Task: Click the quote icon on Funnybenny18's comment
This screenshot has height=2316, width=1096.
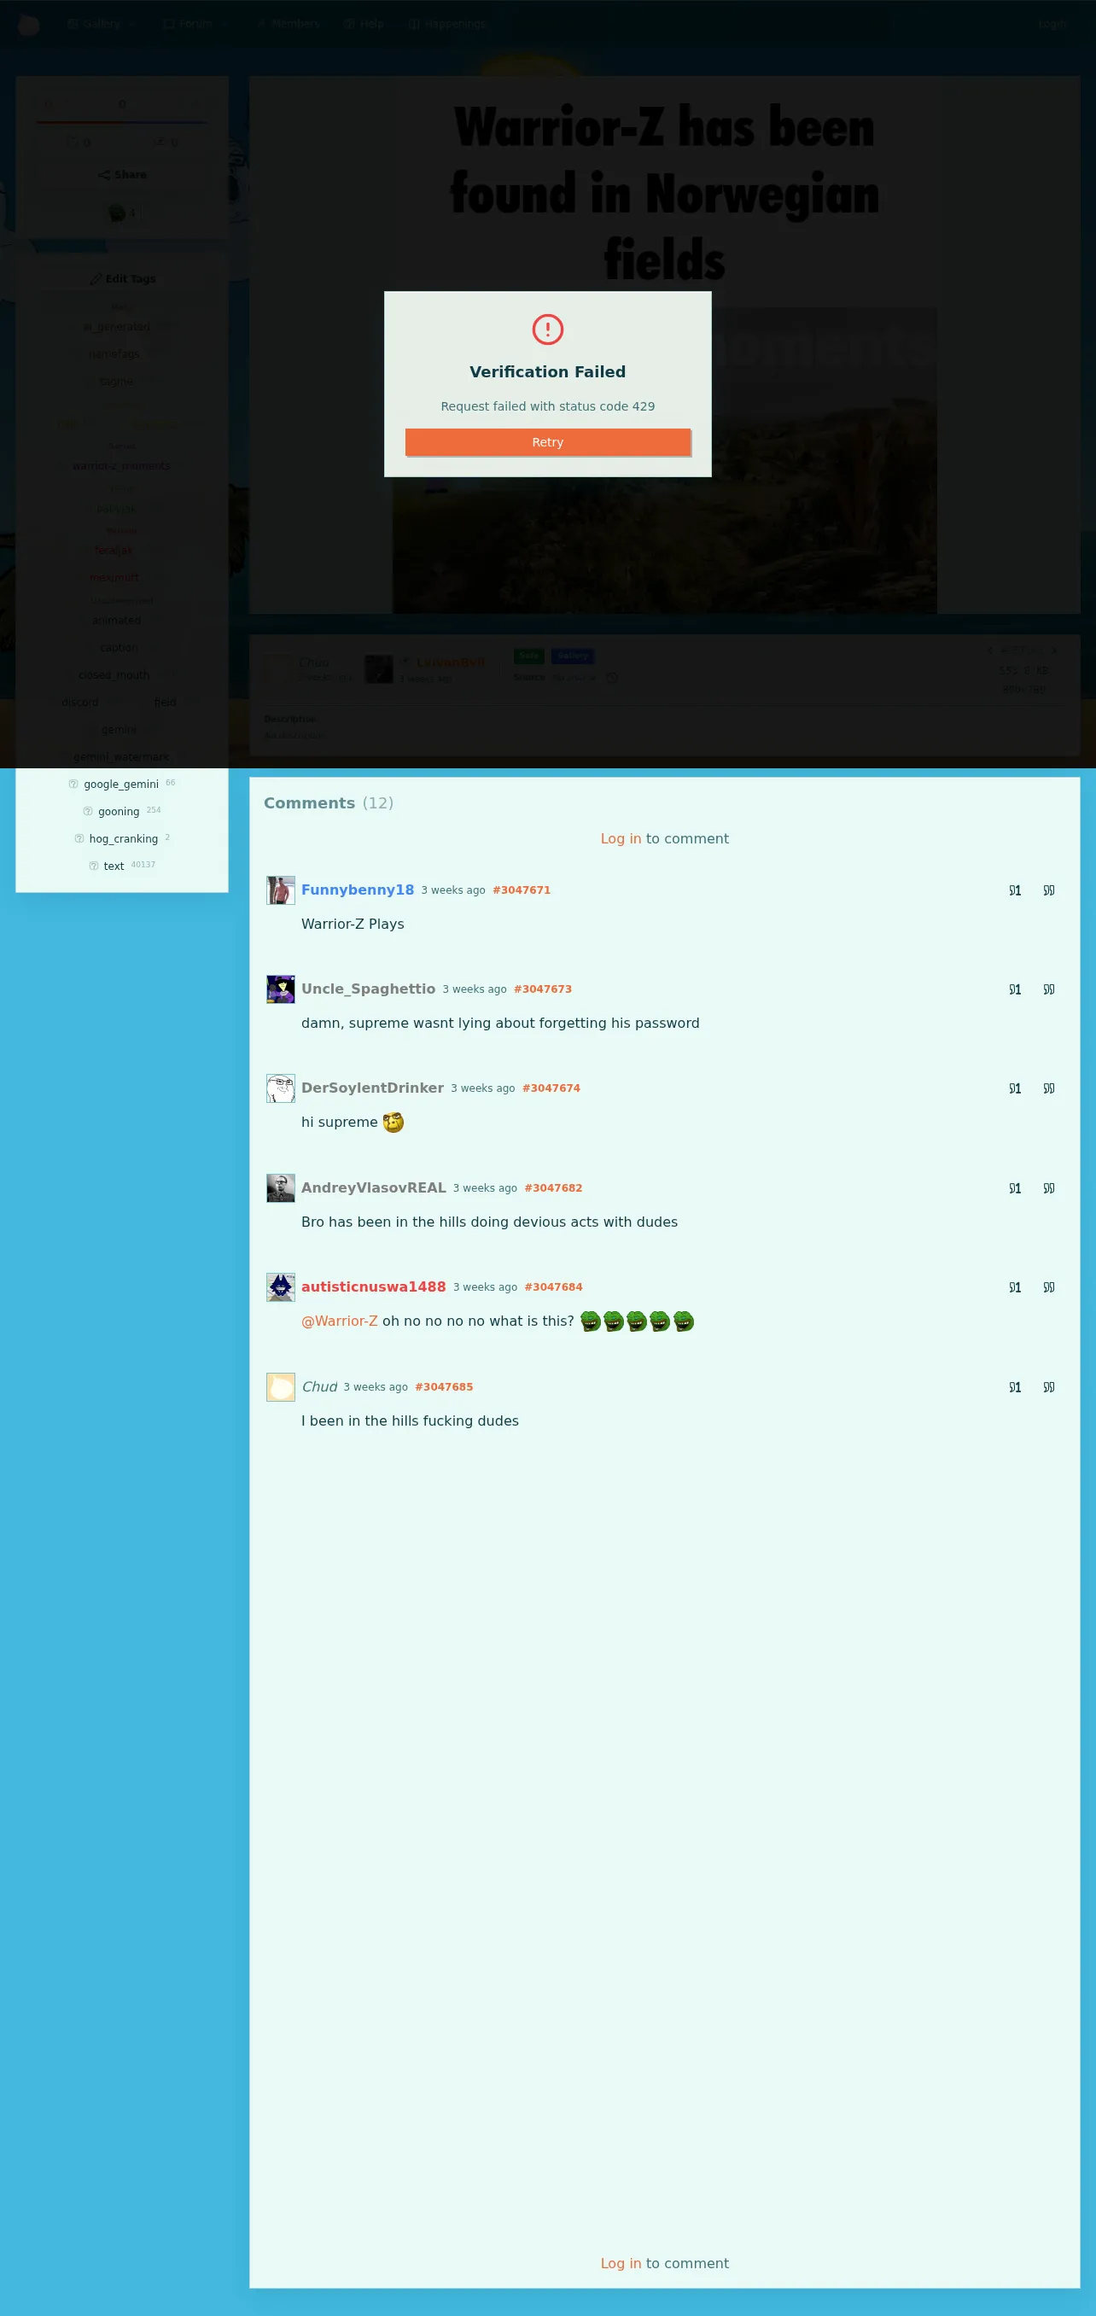Action: pos(1048,890)
